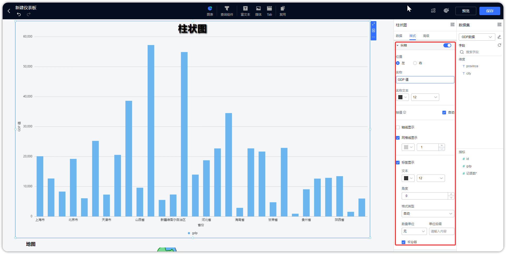Open the 复用 reuse option
Screen dimensions: 506x254
[x=283, y=11]
